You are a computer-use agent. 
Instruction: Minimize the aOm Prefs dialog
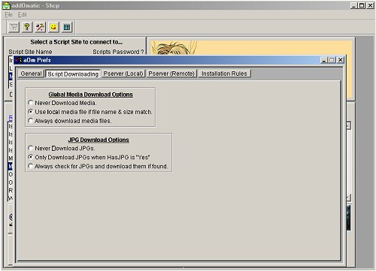tap(324, 60)
